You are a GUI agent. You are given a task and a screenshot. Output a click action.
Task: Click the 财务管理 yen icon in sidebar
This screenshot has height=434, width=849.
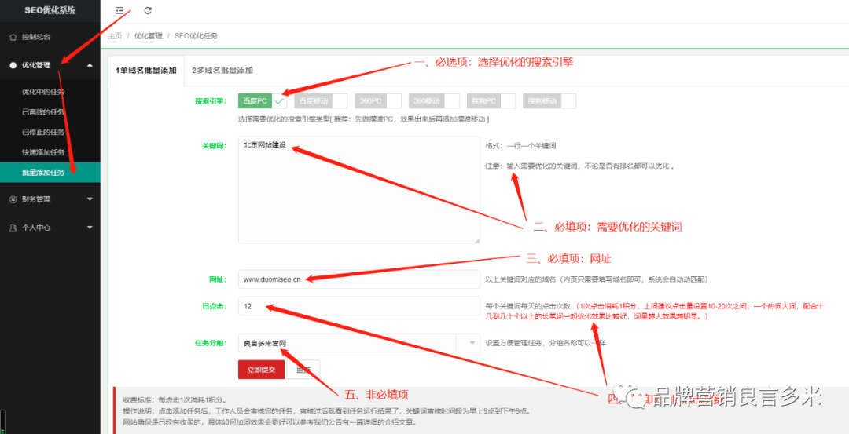(13, 199)
